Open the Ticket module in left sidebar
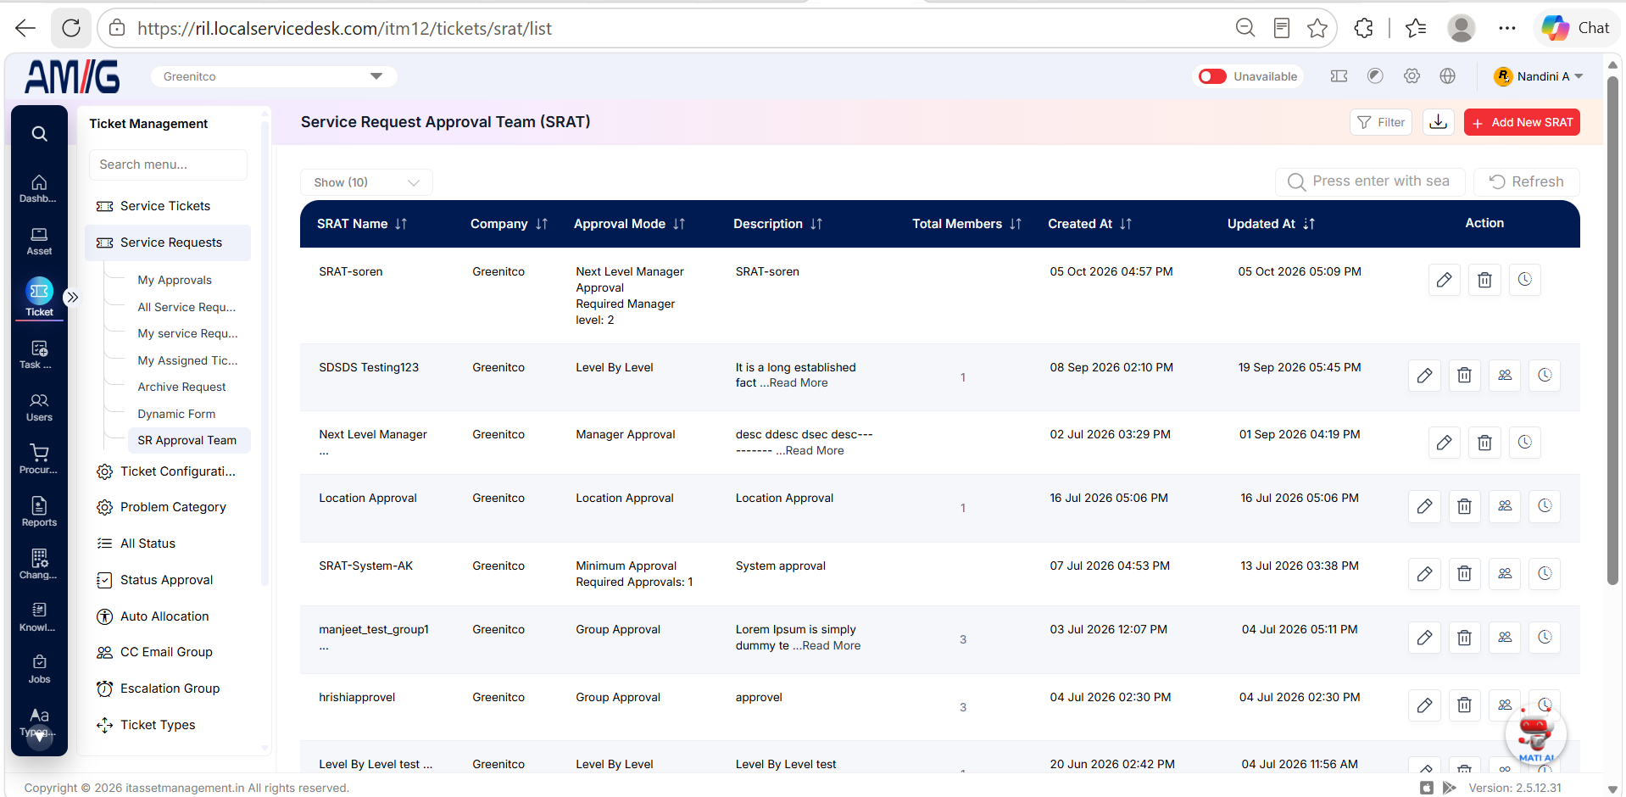 39,298
